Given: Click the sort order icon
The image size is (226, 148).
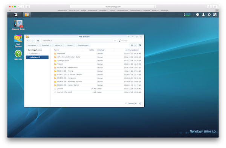Looking at the screenshot, I should pos(140,45).
